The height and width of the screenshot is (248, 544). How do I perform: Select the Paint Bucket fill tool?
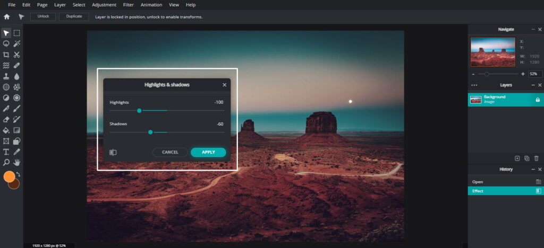tap(6, 130)
